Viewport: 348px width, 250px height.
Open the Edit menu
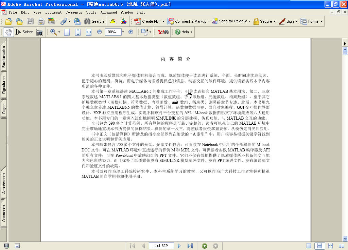pos(25,13)
